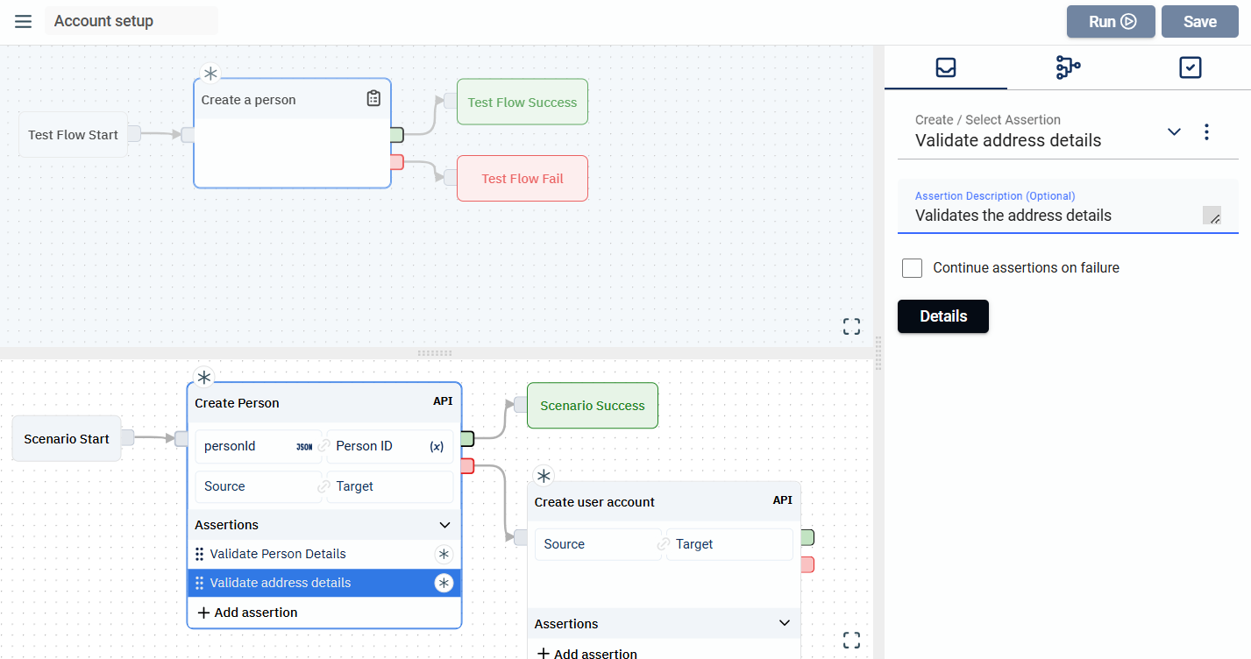Expand the bottom scenario canvas fullscreen
Image resolution: width=1251 pixels, height=659 pixels.
pyautogui.click(x=851, y=640)
